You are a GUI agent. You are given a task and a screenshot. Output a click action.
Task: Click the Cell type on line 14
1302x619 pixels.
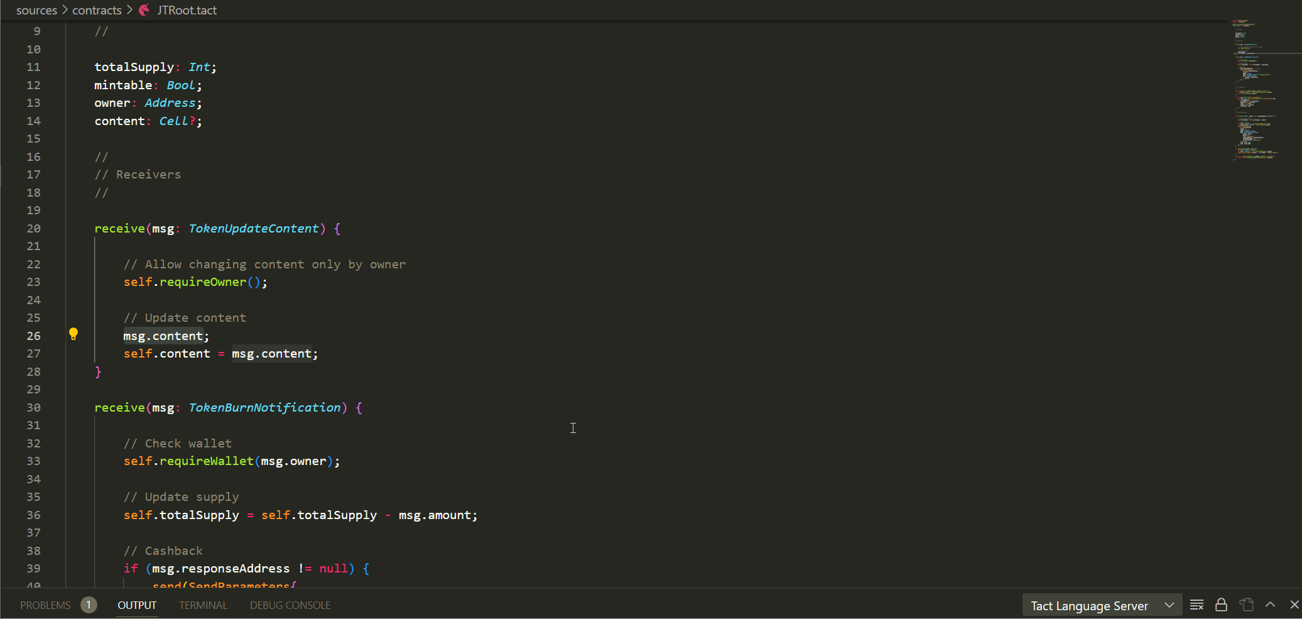click(x=173, y=121)
